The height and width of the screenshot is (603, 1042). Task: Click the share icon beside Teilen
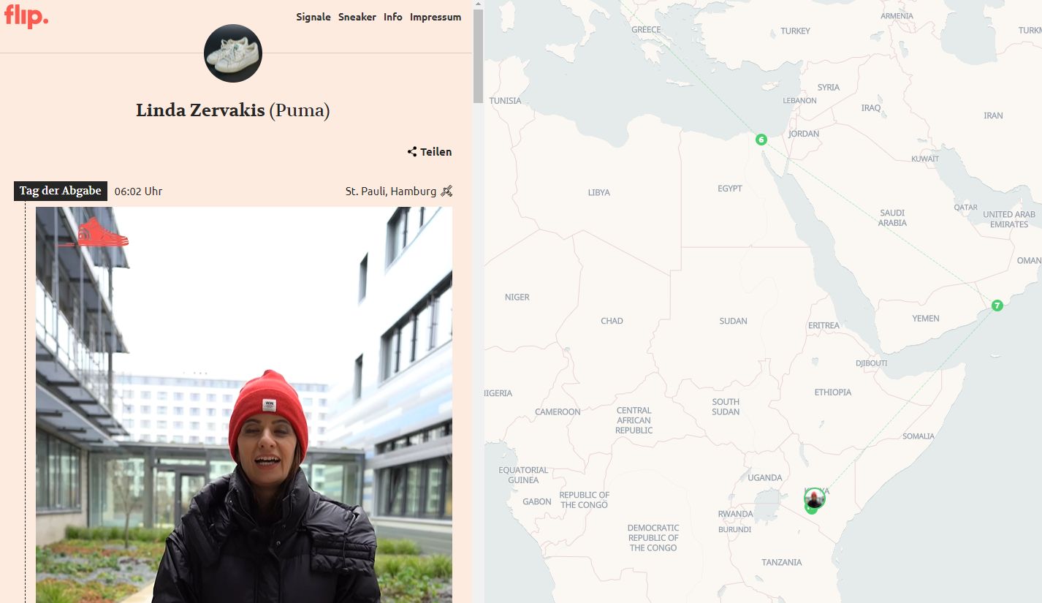click(412, 152)
